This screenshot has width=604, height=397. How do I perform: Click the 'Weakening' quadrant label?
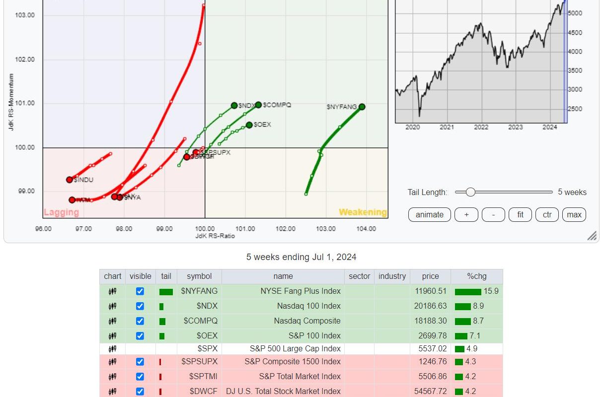pos(363,212)
